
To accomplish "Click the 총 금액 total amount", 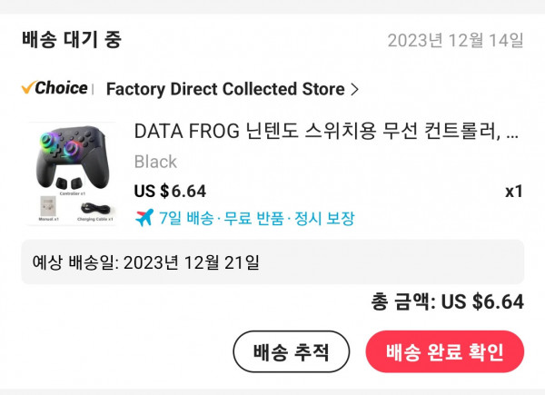I will click(447, 302).
